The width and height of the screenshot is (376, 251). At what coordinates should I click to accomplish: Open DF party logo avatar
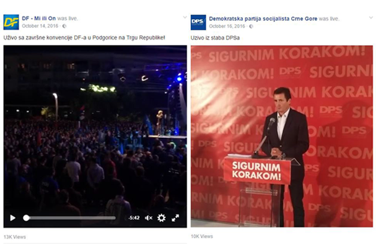(x=11, y=22)
